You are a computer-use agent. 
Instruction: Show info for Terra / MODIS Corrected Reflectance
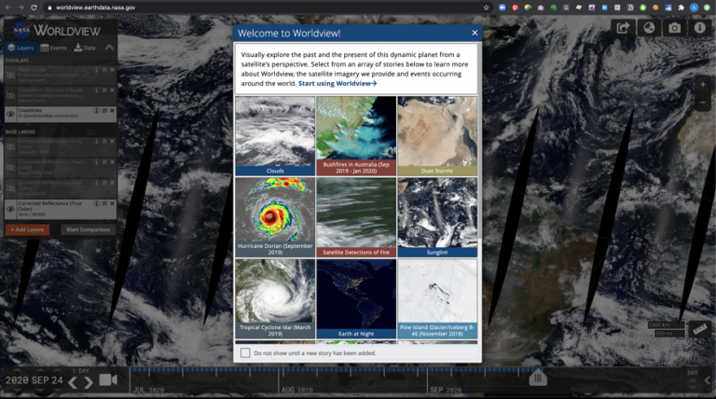(96, 203)
